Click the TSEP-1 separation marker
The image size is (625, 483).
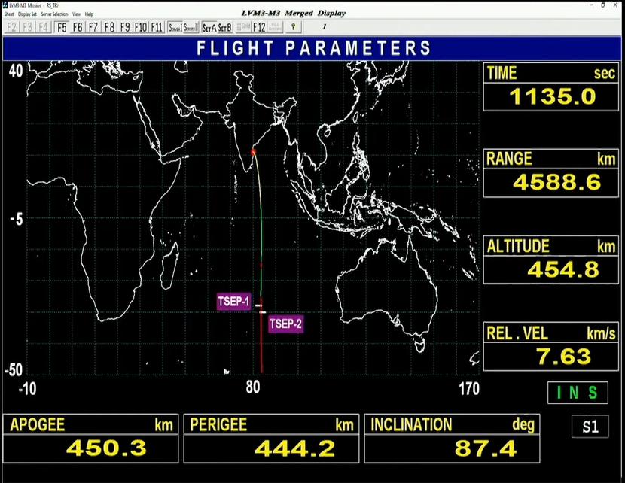(x=233, y=301)
